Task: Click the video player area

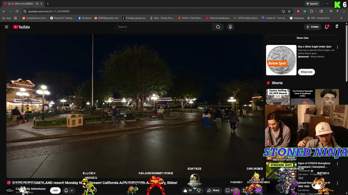Action: click(x=135, y=106)
